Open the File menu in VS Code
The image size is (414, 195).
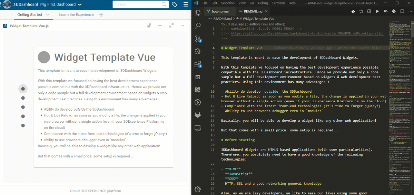click(205, 3)
